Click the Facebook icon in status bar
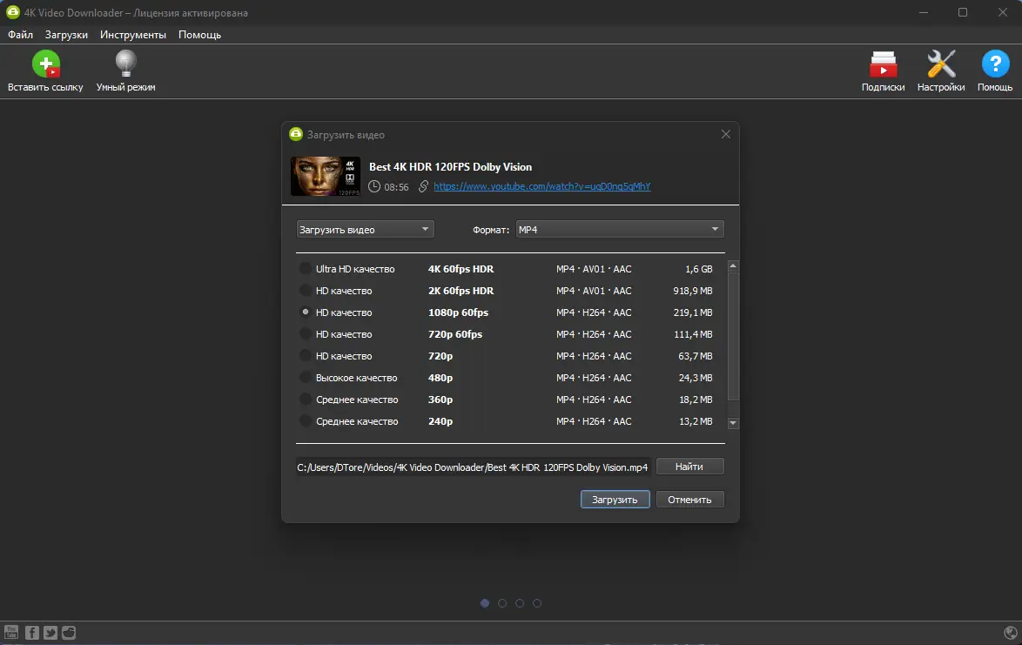 coord(32,632)
